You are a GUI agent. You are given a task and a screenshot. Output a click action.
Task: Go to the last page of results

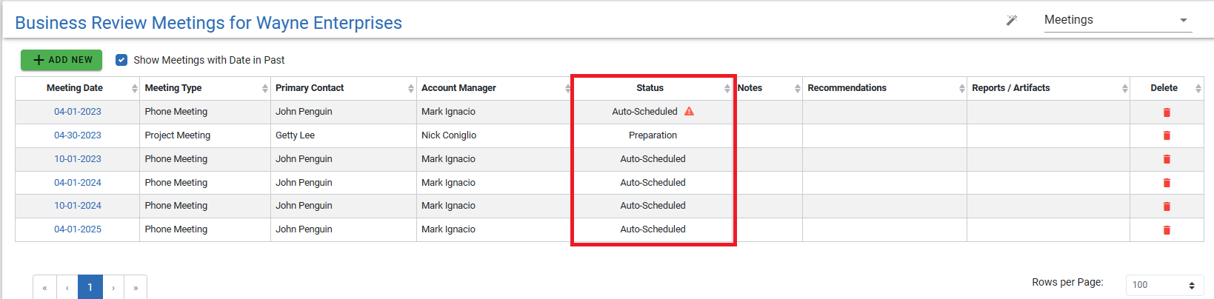point(136,288)
